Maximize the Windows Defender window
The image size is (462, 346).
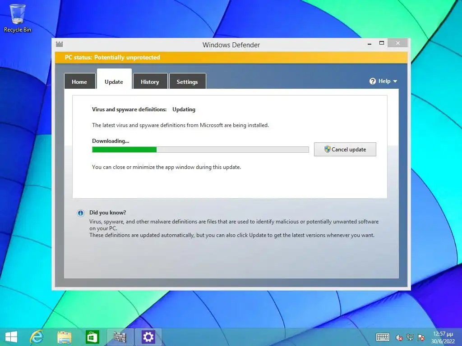click(382, 43)
